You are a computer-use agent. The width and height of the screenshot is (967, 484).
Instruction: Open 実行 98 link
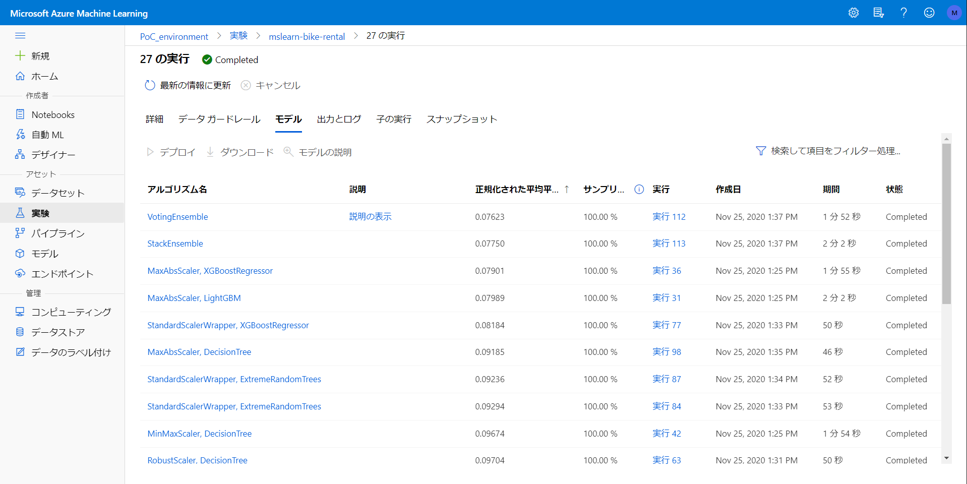[667, 352]
